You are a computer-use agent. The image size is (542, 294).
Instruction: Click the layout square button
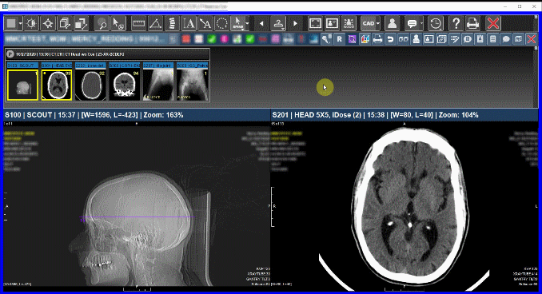click(x=11, y=23)
